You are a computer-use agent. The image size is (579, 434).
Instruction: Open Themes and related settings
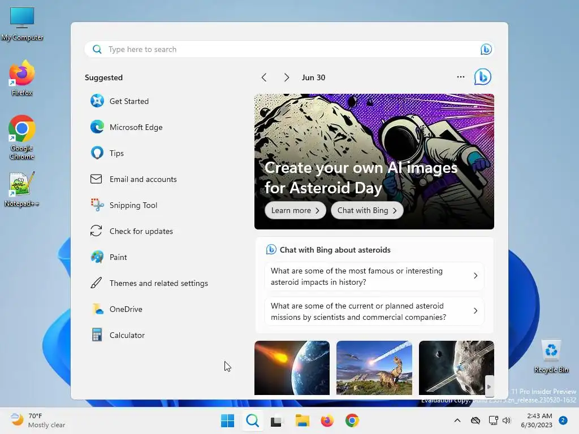(149, 283)
